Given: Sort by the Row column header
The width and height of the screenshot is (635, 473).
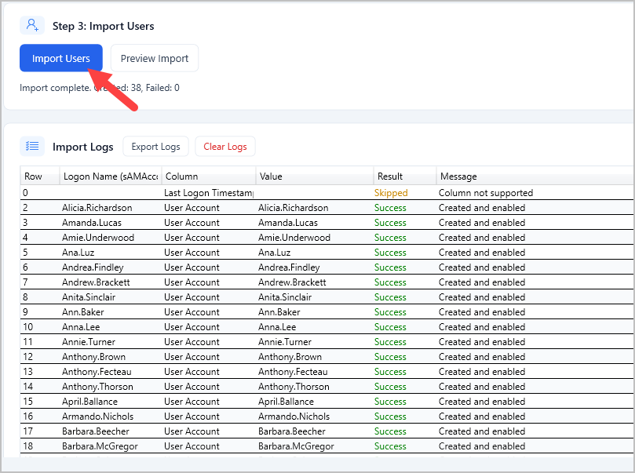Looking at the screenshot, I should tap(40, 176).
